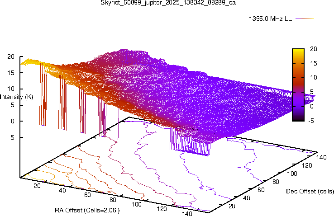Select the Intensity (K) axis label
The image size is (334, 216).
17,97
